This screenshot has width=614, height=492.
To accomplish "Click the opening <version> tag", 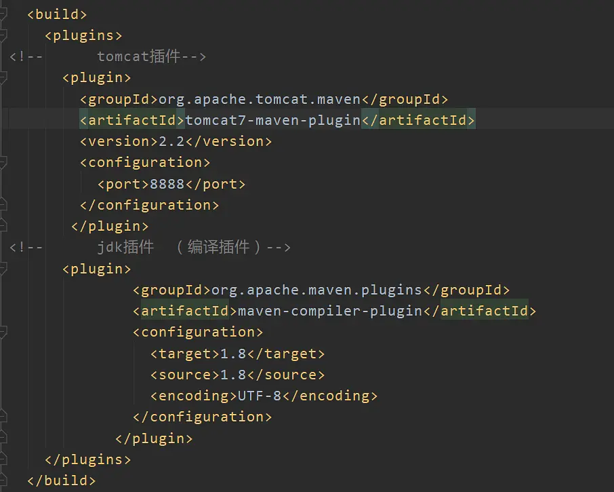I will pyautogui.click(x=119, y=142).
